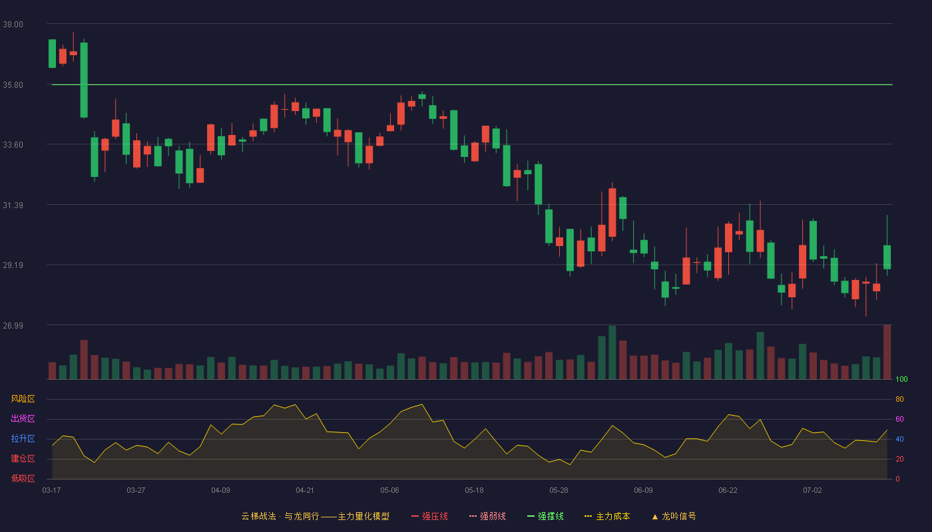The height and width of the screenshot is (532, 932).
Task: Click the rightmost tall red volume bar
Action: 887,352
